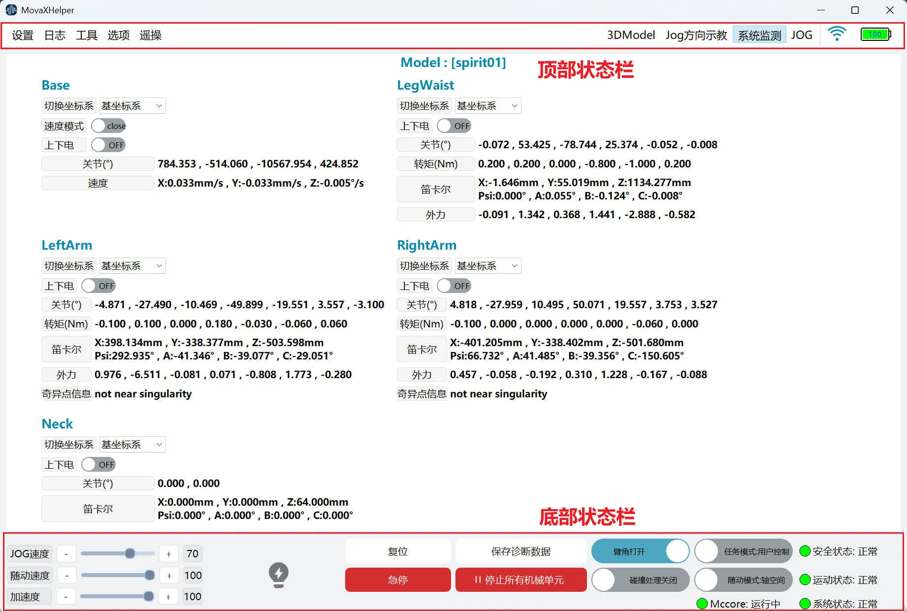Open RightArm coordinate system dropdown
Screen dimensions: 907x612
(487, 265)
